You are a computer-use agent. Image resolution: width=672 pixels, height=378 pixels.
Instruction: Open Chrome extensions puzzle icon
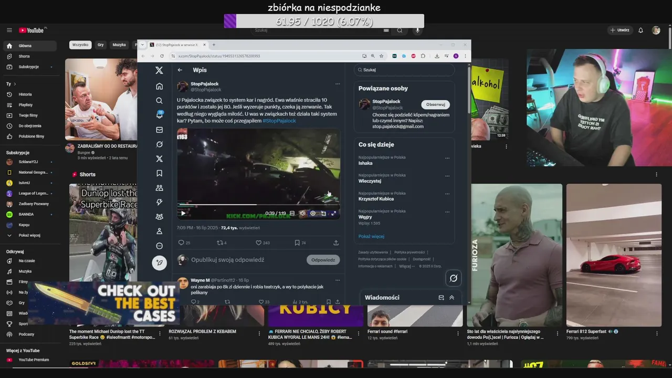tap(423, 56)
